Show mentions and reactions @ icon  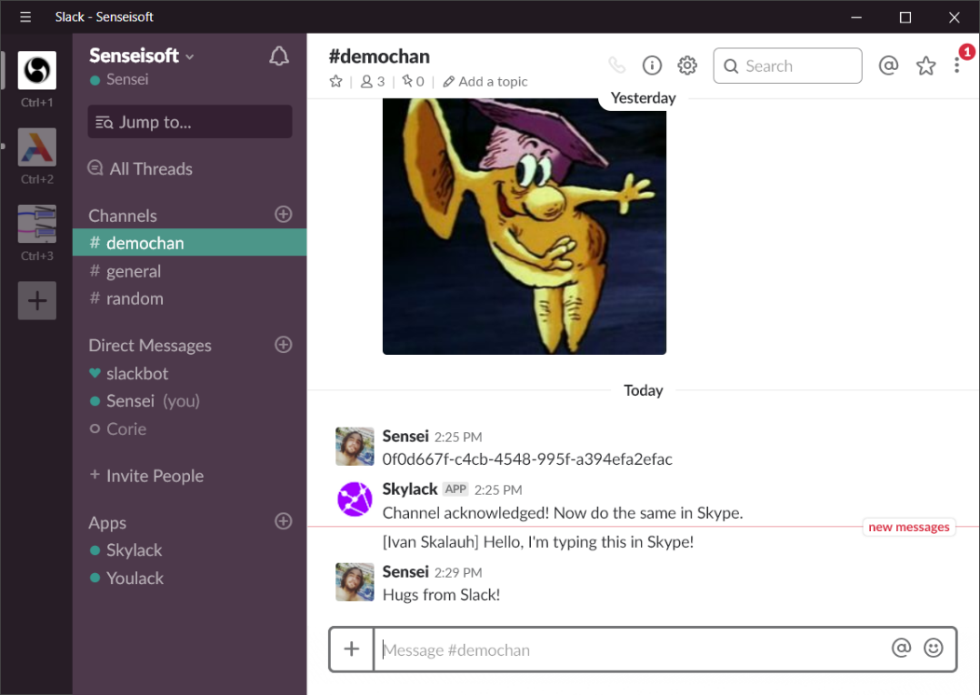pos(888,65)
